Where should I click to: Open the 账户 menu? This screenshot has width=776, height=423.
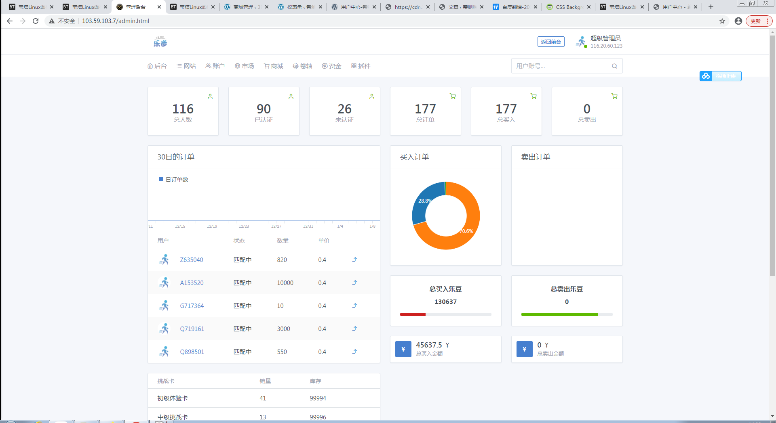click(215, 66)
